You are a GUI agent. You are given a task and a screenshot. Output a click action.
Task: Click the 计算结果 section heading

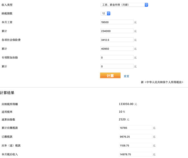tap(7, 93)
